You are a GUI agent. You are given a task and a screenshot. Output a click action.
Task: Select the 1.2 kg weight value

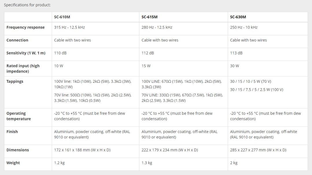(x=59, y=163)
